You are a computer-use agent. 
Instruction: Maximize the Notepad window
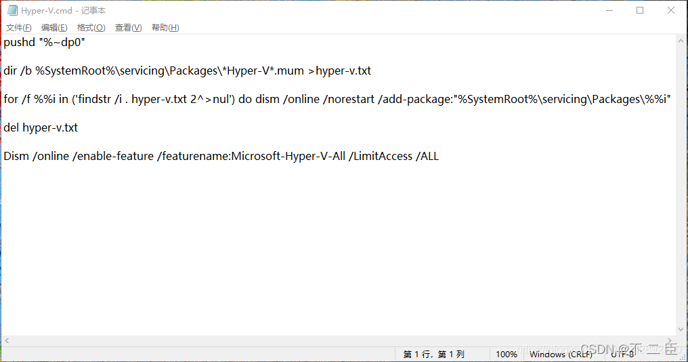tap(640, 10)
